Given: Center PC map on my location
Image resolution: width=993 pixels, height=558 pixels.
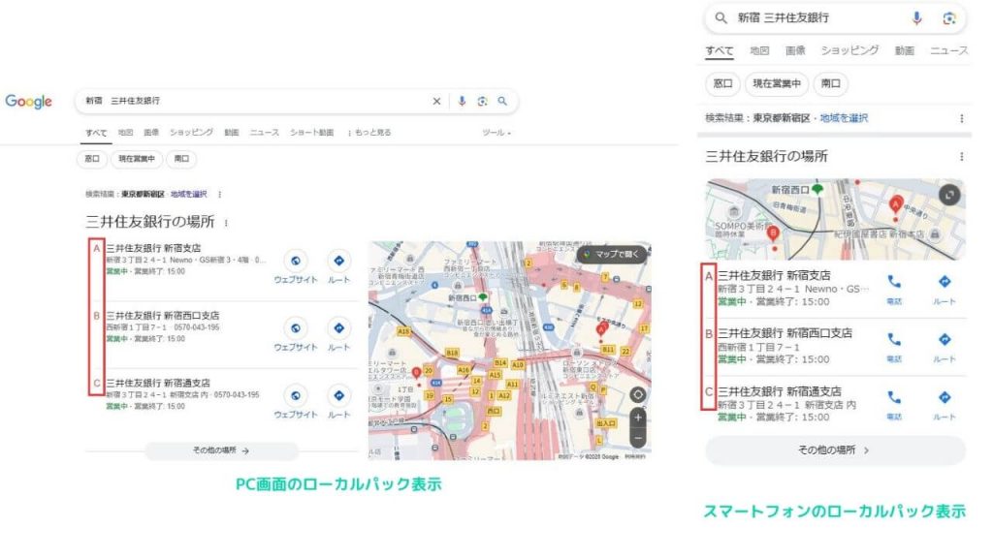Looking at the screenshot, I should click(638, 395).
